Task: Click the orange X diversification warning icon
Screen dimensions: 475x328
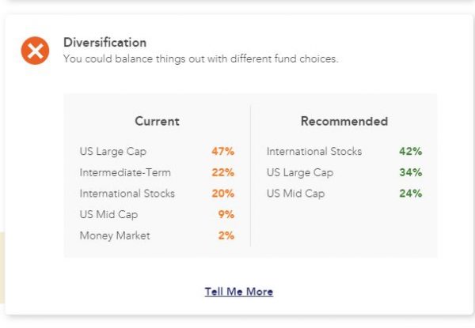Action: click(35, 51)
